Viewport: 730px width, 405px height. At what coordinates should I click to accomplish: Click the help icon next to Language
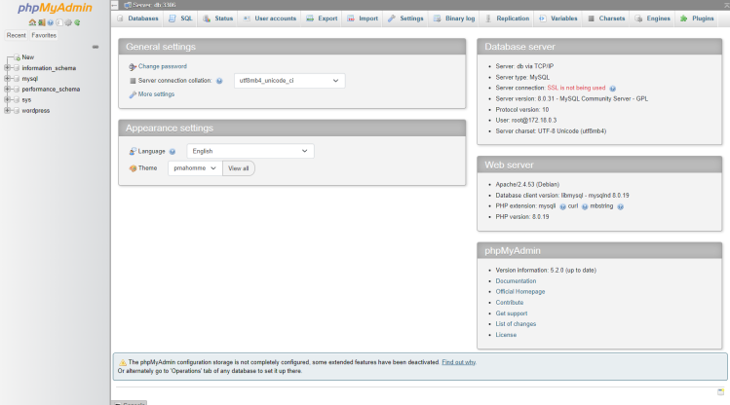[173, 152]
